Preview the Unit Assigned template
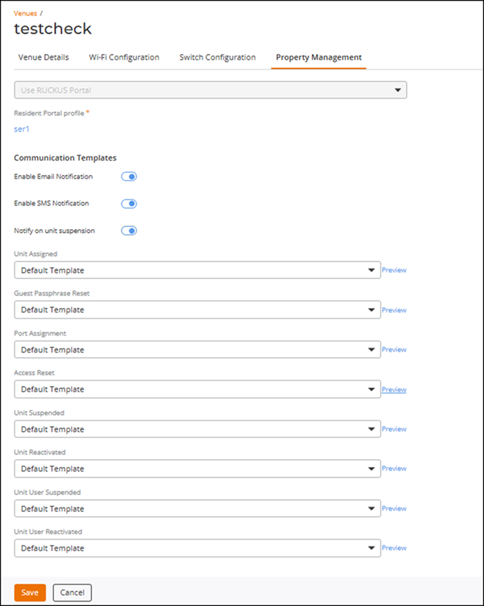The image size is (484, 606). coord(394,270)
